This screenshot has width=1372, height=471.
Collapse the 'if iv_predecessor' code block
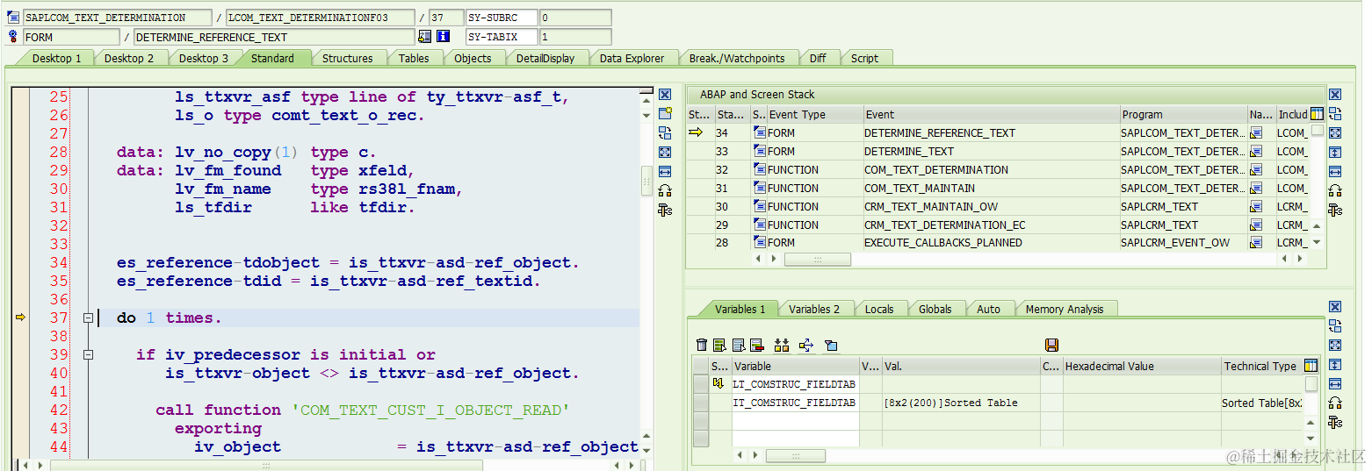tap(88, 355)
